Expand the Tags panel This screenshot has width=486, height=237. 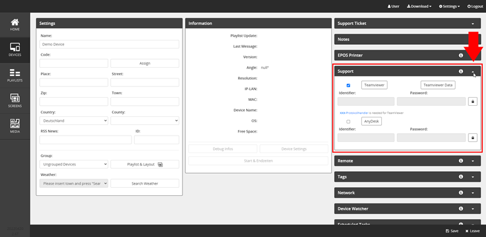click(473, 177)
